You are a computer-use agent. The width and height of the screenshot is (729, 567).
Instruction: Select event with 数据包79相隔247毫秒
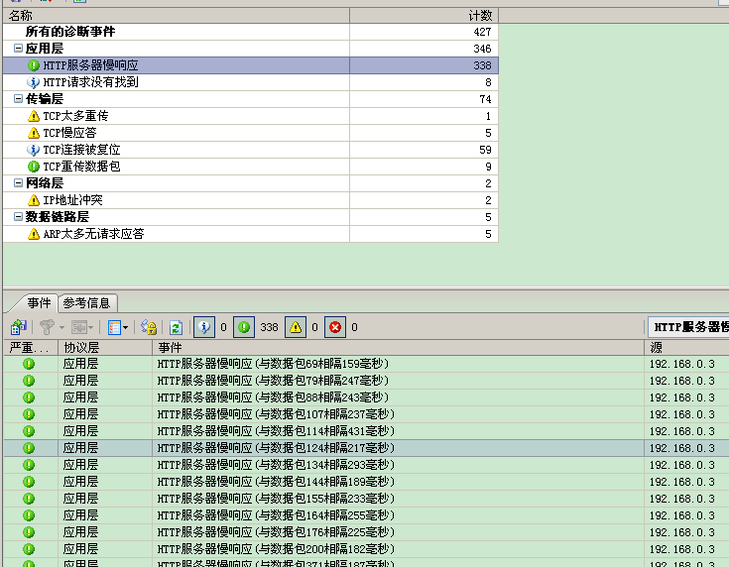coord(366,381)
